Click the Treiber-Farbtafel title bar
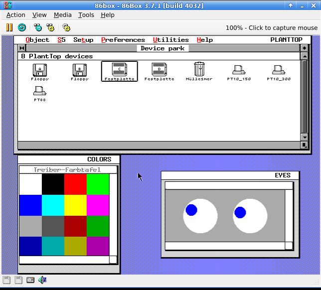321x290 pixels. pos(68,169)
